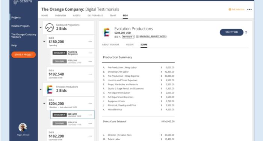
Task: Click the help icon beside Select Bid
Action: (x=246, y=32)
